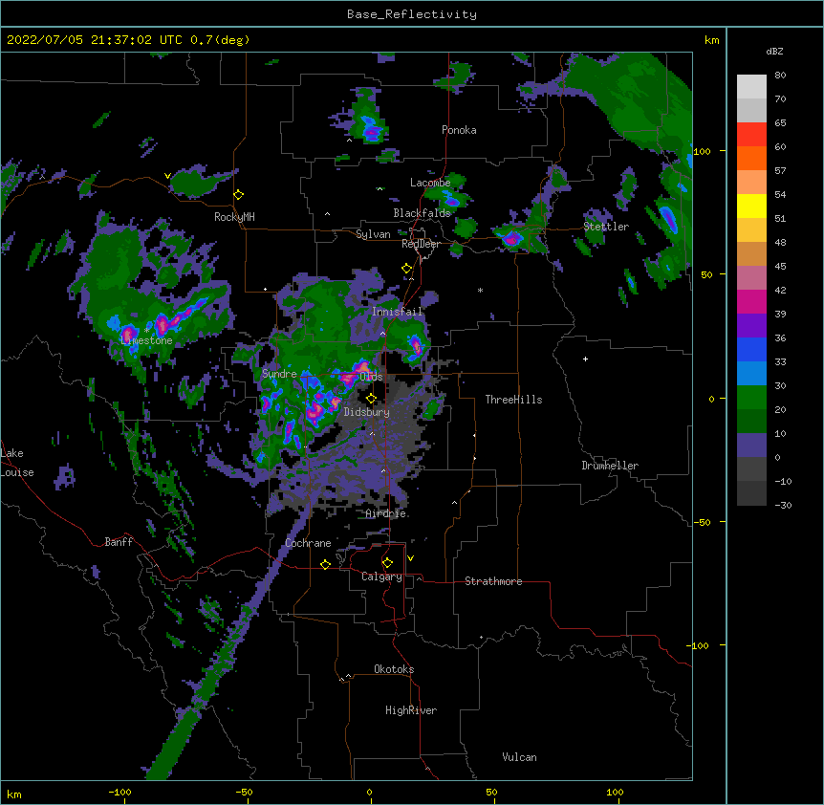Click the -100 tick label on the bottom axis
This screenshot has width=824, height=805.
click(x=119, y=792)
